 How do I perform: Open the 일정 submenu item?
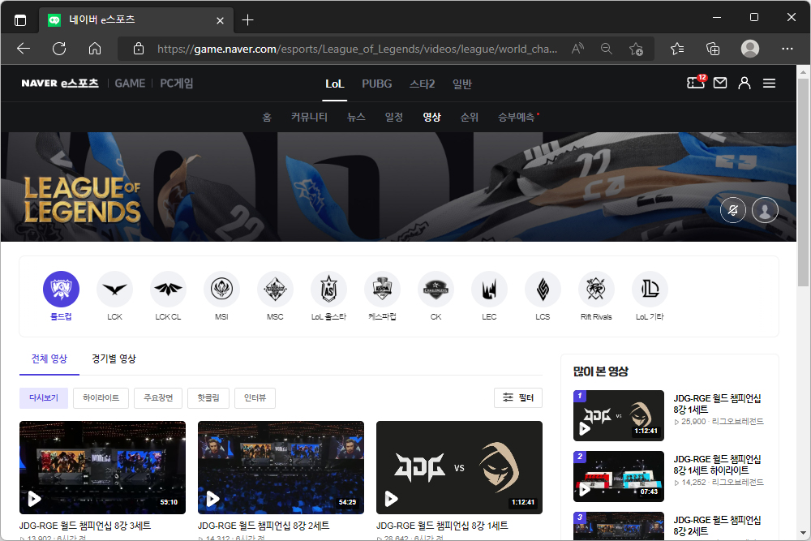point(394,117)
